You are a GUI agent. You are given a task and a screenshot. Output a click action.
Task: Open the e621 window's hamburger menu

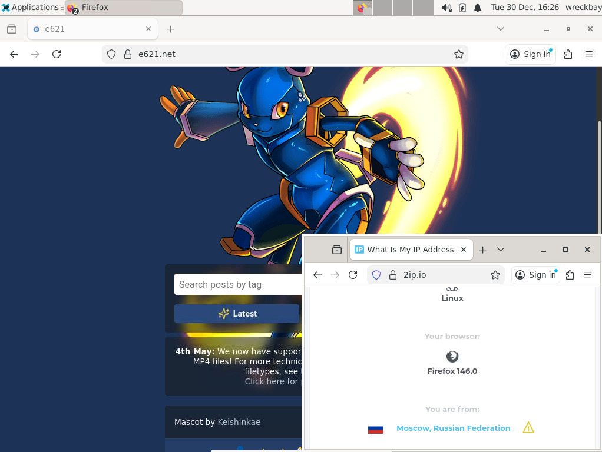588,54
